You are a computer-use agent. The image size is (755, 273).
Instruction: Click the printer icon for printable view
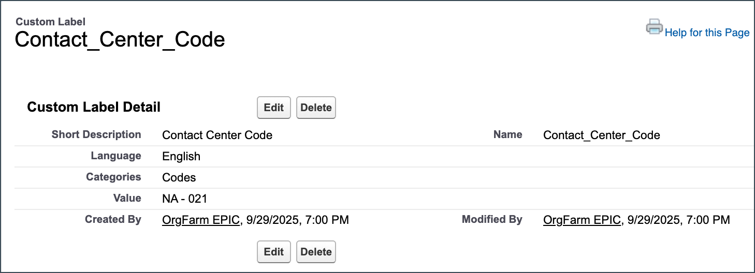pyautogui.click(x=654, y=27)
